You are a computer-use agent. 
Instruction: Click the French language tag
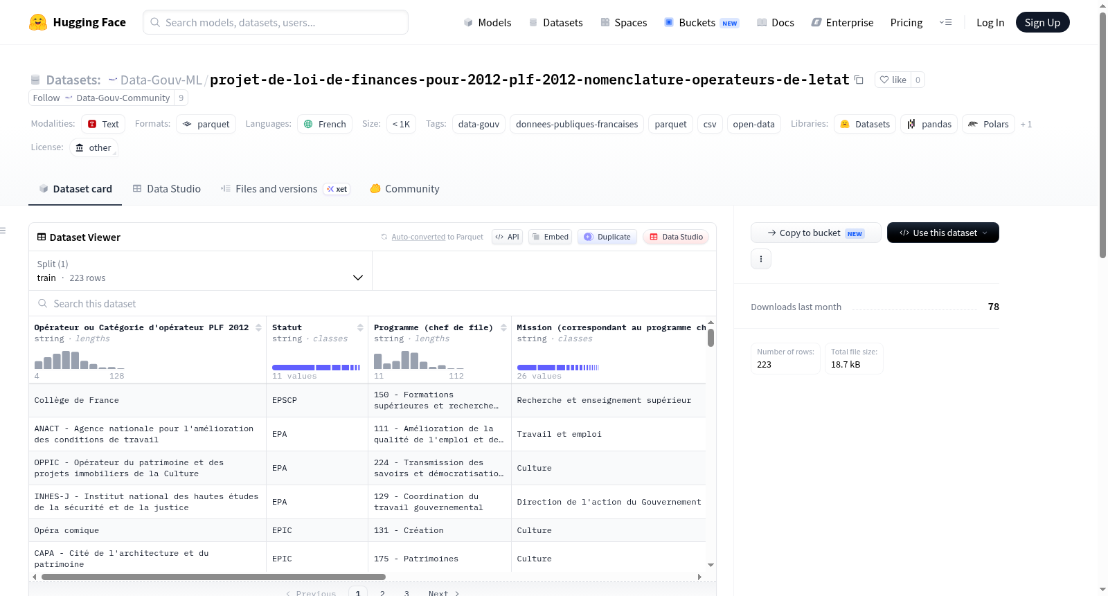coord(325,124)
